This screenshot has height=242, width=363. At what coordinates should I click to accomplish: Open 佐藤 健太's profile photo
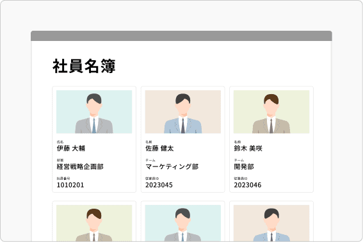pos(183,112)
